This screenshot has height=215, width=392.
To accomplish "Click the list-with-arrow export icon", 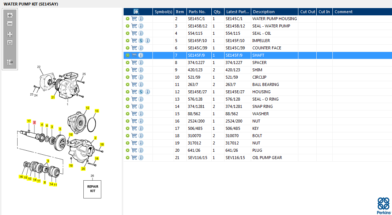I will (10, 62).
